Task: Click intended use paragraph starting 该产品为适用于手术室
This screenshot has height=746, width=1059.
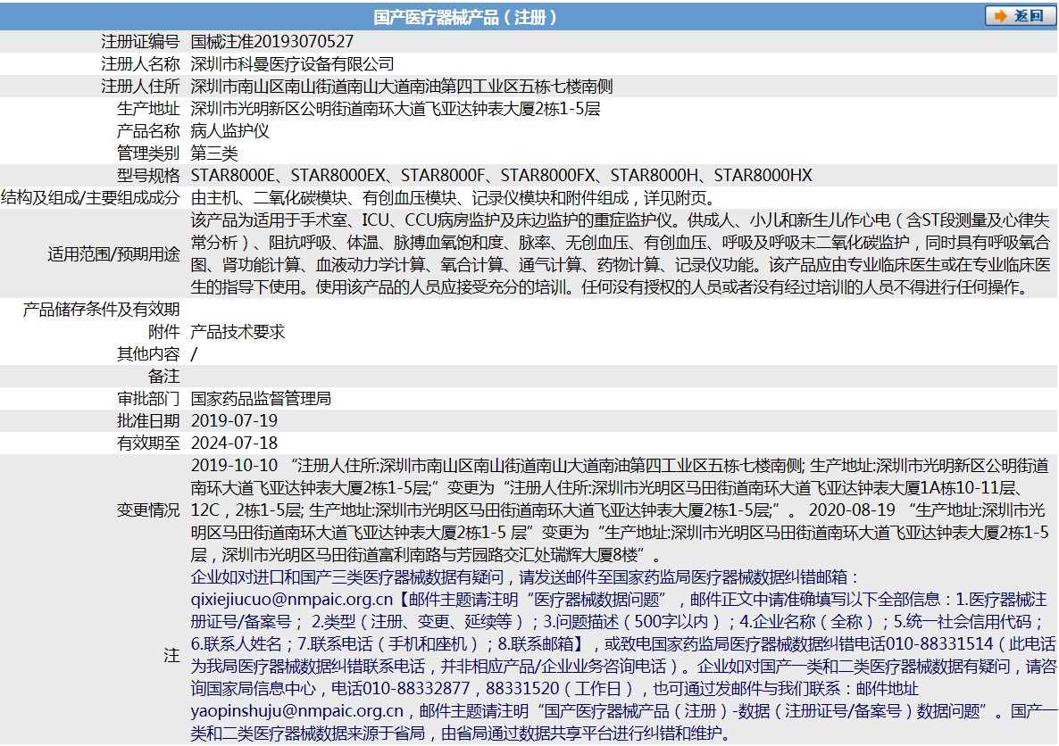Action: click(621, 253)
